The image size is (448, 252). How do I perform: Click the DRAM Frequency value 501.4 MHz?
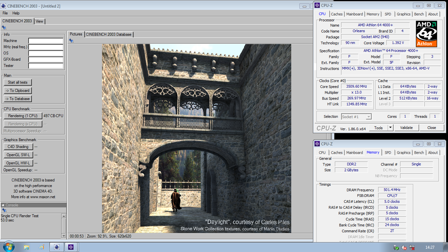392,190
